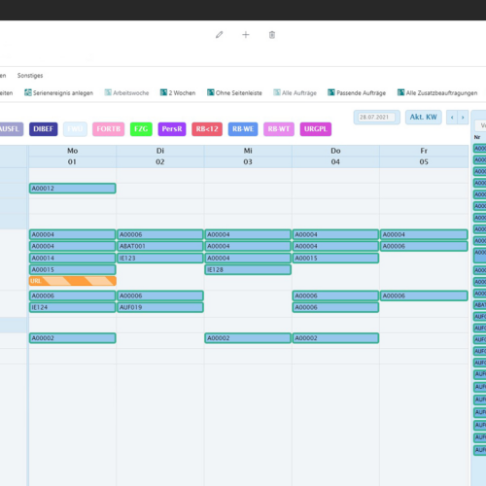Toggle the FZG green filter tag
486x486 pixels.
click(141, 129)
